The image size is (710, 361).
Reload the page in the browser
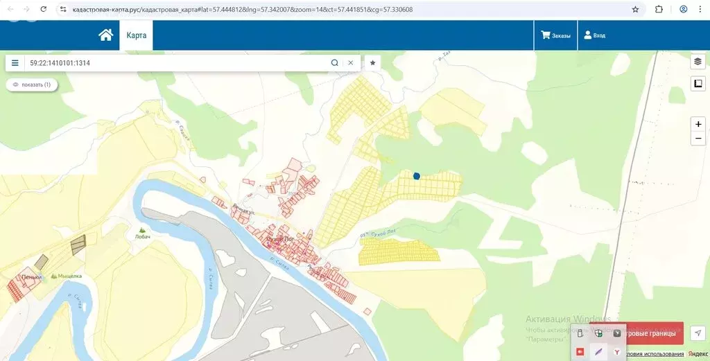pyautogui.click(x=43, y=10)
